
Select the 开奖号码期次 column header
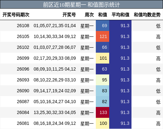[x=16, y=15]
